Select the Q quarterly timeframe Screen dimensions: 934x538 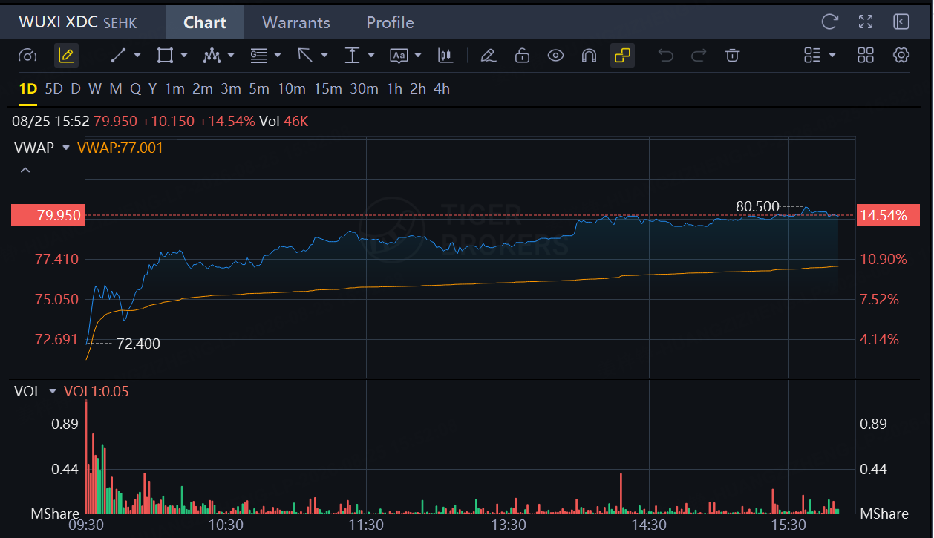point(135,89)
